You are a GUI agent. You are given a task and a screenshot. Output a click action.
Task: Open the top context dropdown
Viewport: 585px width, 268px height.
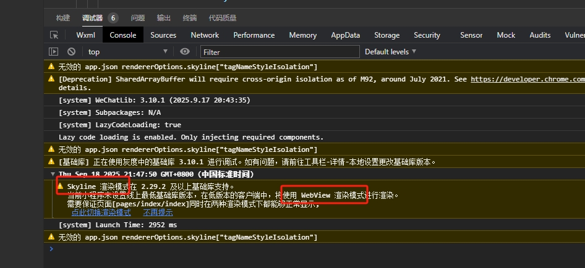[x=127, y=52]
